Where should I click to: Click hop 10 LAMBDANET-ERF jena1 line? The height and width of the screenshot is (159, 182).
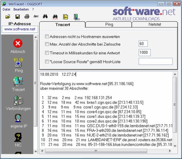107,140
